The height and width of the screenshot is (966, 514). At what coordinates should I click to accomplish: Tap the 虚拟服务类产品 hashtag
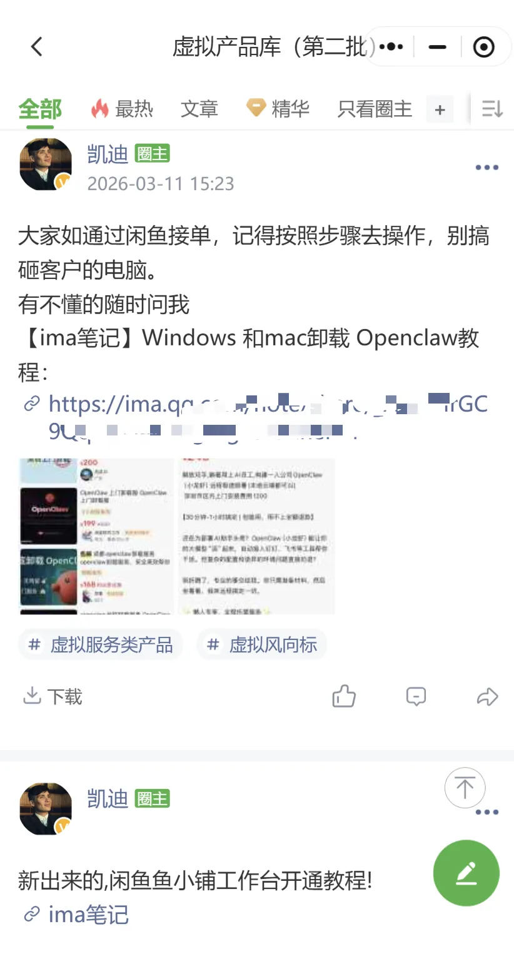(101, 644)
